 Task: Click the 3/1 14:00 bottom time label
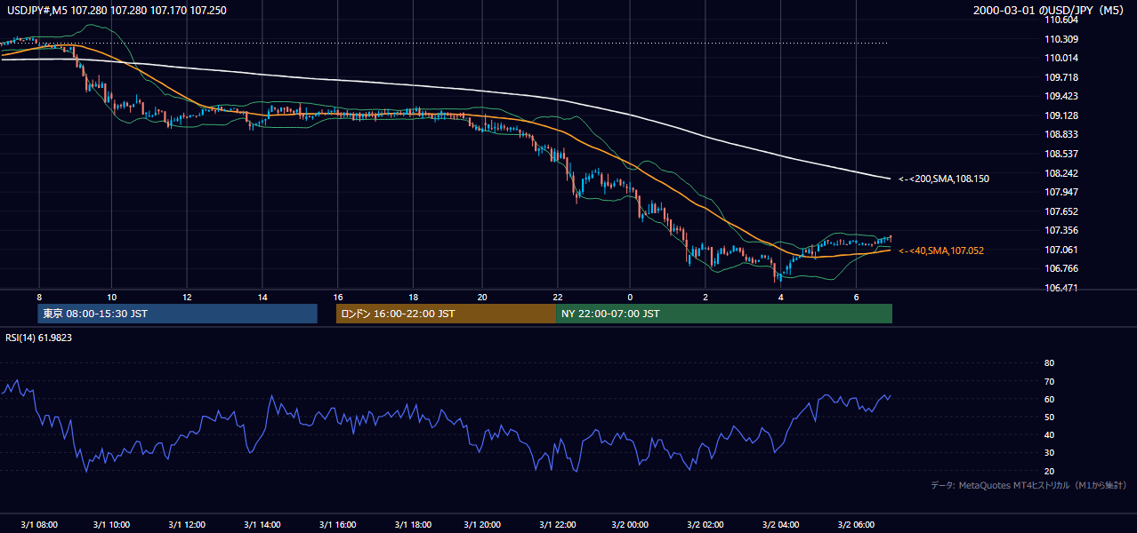262,525
